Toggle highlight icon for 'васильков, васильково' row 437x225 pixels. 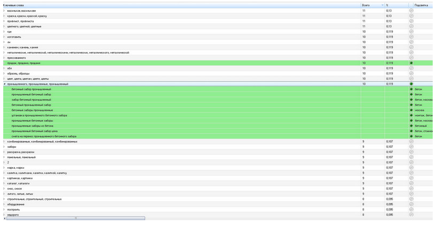pos(411,11)
